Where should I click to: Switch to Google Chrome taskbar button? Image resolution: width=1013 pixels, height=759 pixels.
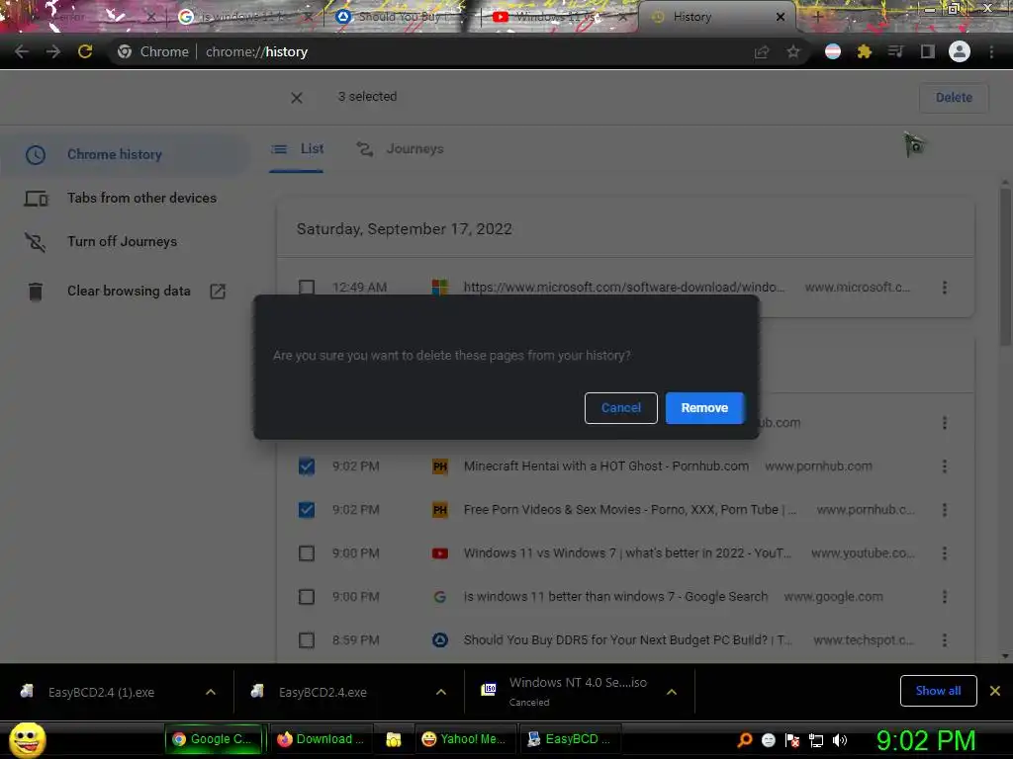pos(216,739)
